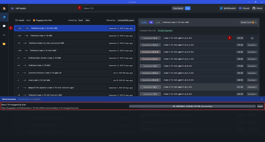265x142 pixels.
Task: Click the Search magnifier sidebar icon
Action: pos(4,17)
